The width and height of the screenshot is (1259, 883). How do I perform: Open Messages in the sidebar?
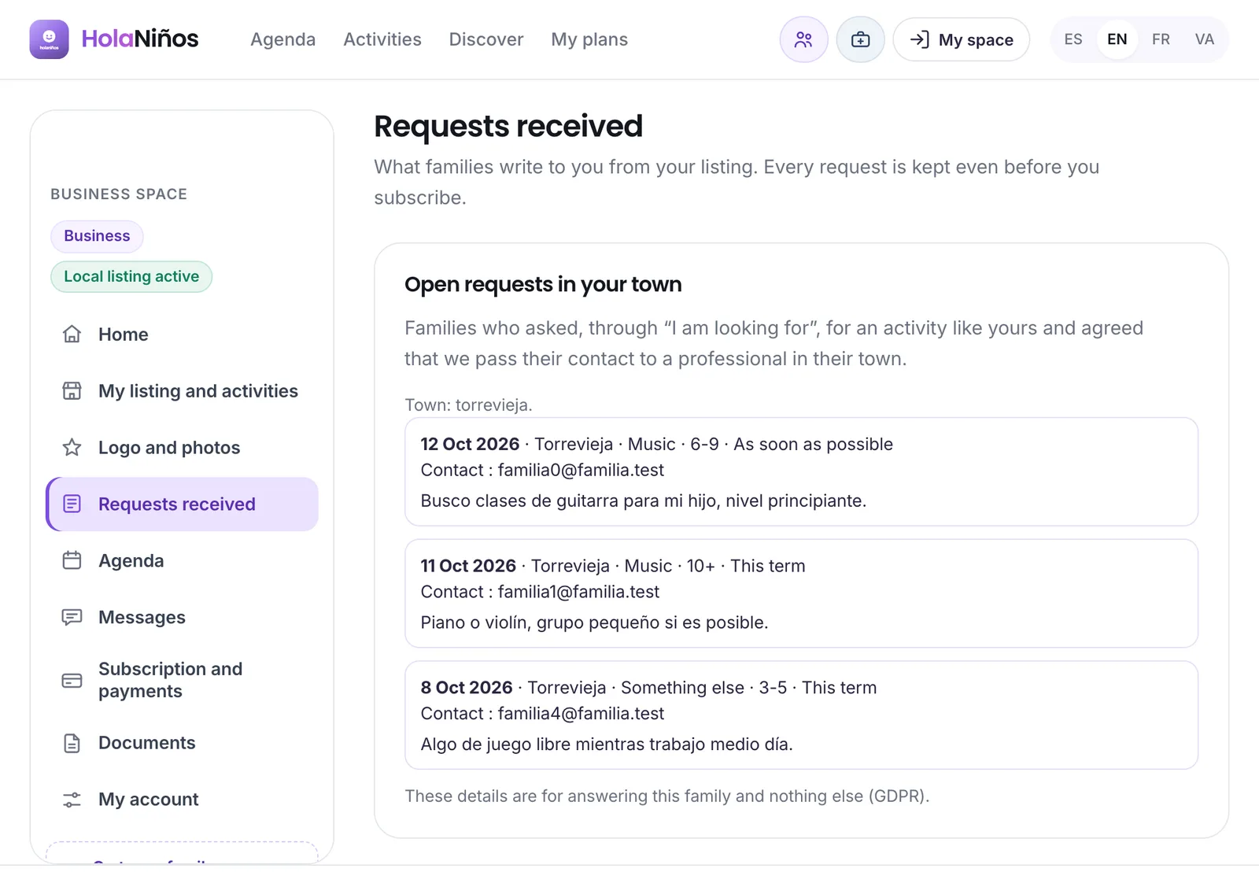[x=182, y=617]
